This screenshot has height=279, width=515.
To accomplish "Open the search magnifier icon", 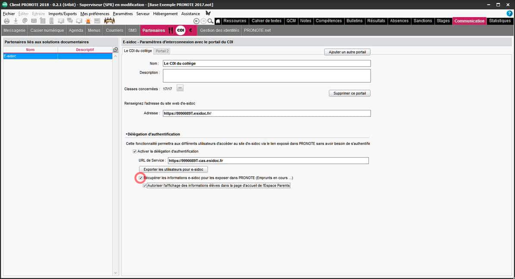I will 210,21.
